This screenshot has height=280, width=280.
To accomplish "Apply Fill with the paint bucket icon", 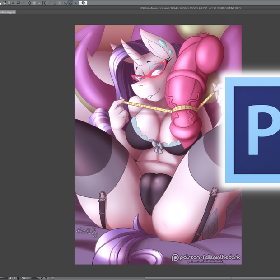I will click(39, 3).
